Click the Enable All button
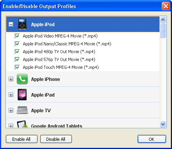Image resolution: width=172 pixels, height=149 pixels. [x=21, y=139]
